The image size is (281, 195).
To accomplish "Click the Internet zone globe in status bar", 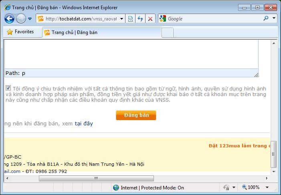I will [116, 187].
